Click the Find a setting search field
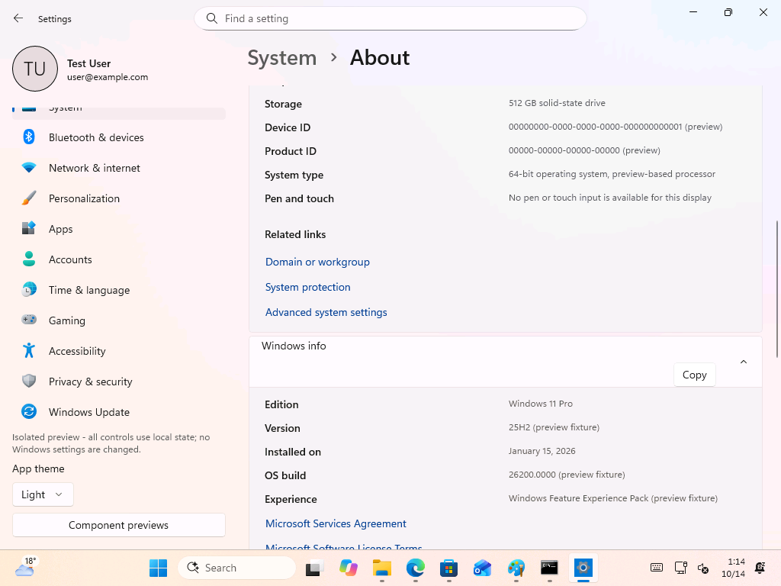Viewport: 781px width, 586px height. click(x=390, y=18)
